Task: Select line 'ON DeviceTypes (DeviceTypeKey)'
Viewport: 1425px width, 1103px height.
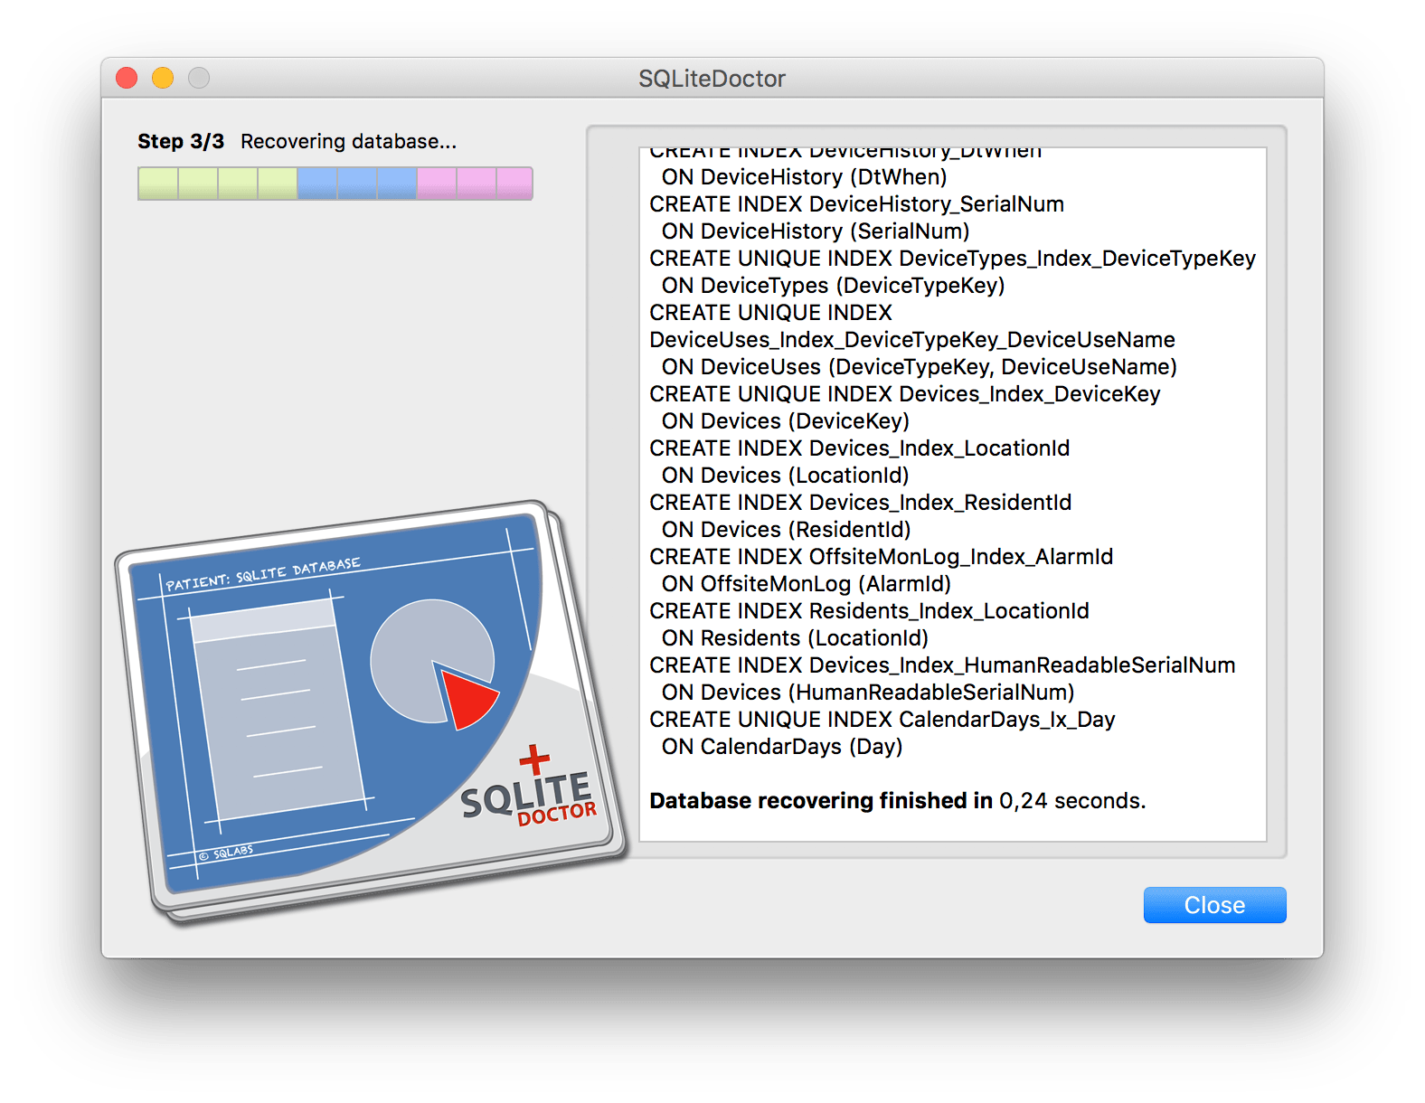Action: (834, 286)
